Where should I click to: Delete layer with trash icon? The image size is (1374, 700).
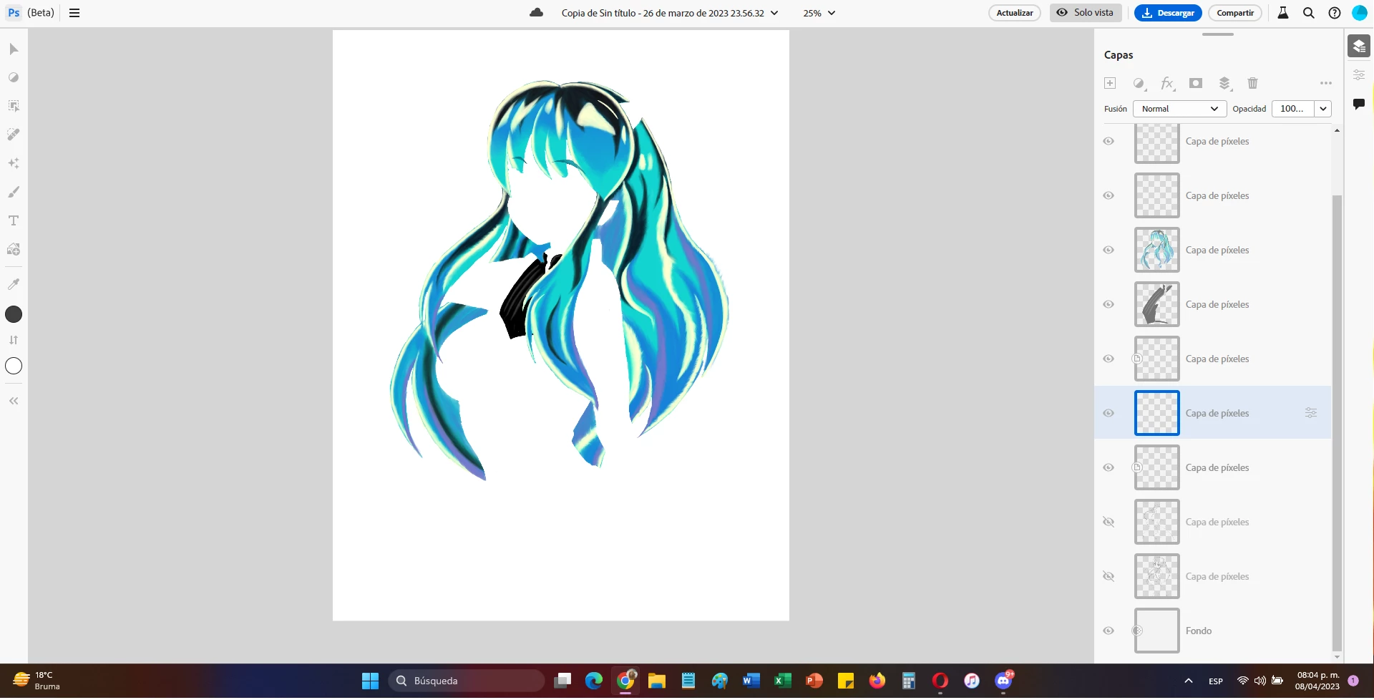(1252, 83)
